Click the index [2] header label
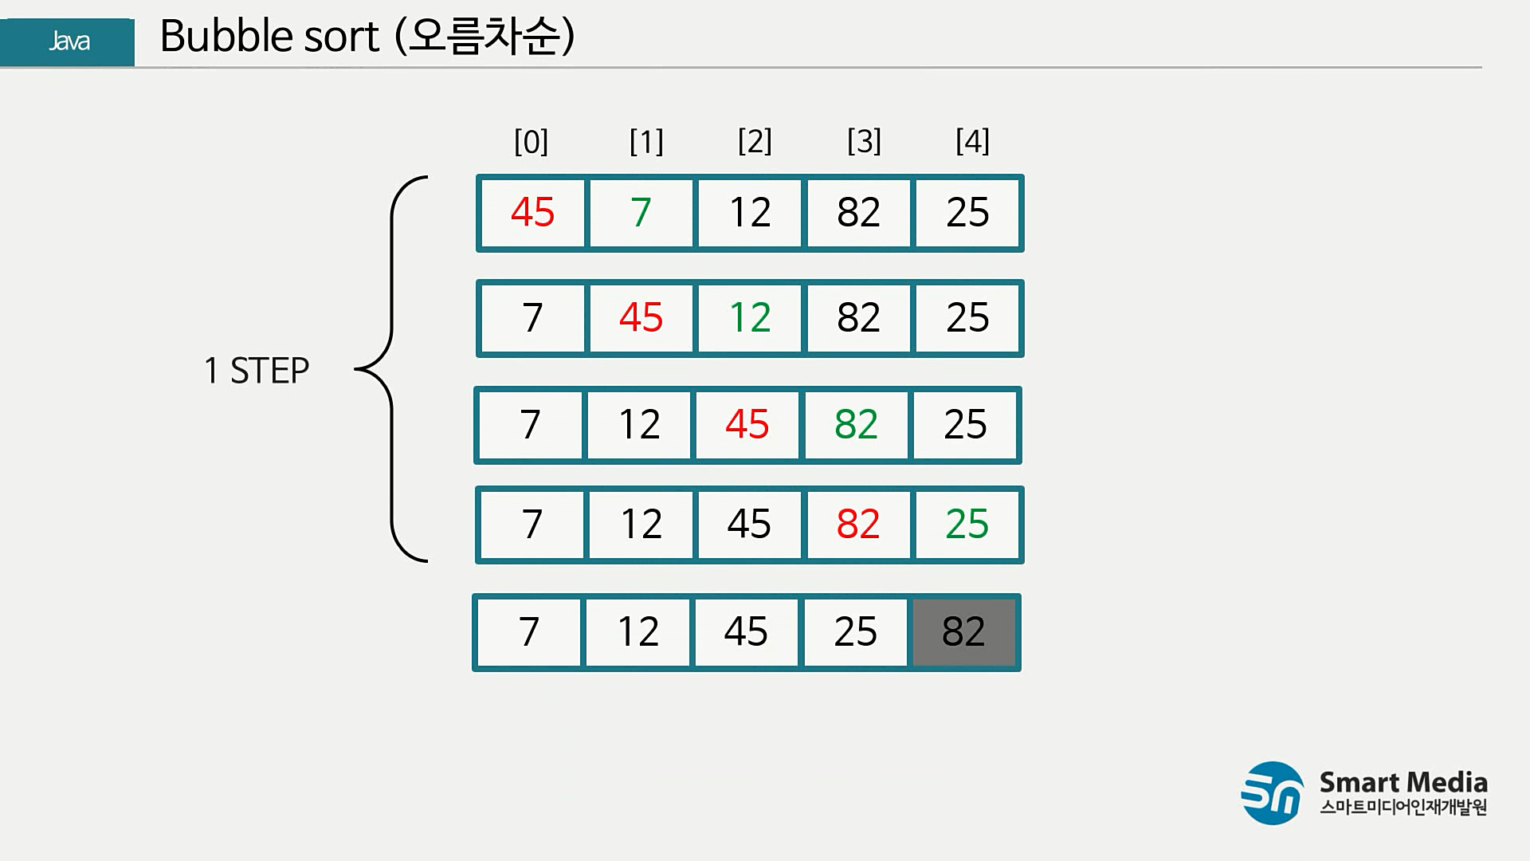Screen dimensions: 1530x861 coord(755,141)
